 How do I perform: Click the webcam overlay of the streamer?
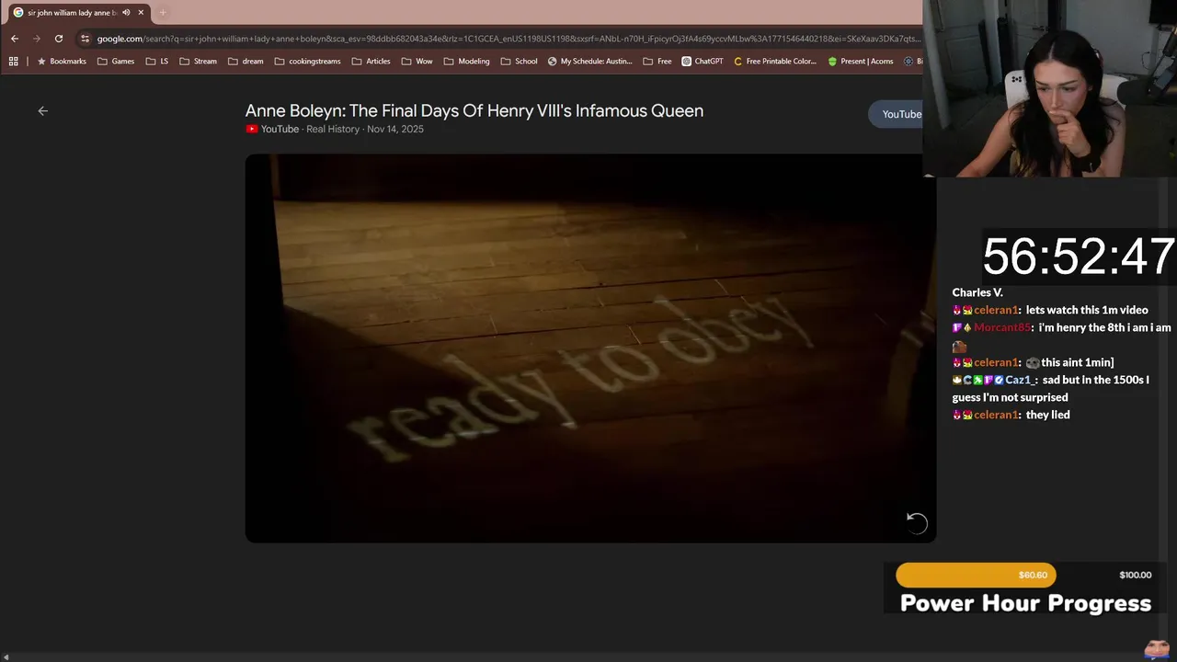pyautogui.click(x=1050, y=88)
